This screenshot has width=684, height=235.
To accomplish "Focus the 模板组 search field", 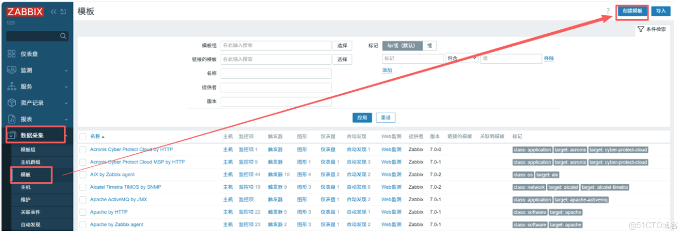I will (x=276, y=46).
